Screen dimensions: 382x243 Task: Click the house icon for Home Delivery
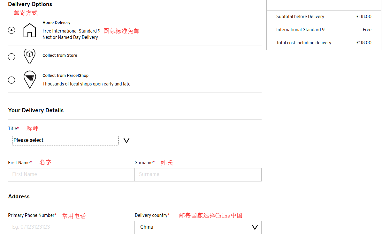(30, 30)
